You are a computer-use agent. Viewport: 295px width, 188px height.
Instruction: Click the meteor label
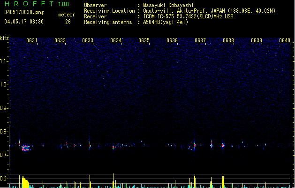point(67,15)
